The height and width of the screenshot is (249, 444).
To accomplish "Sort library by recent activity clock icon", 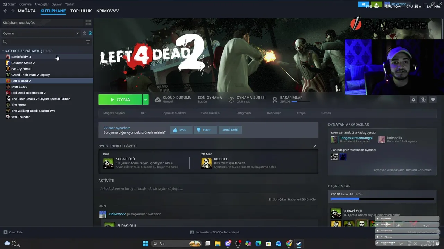I will click(84, 33).
